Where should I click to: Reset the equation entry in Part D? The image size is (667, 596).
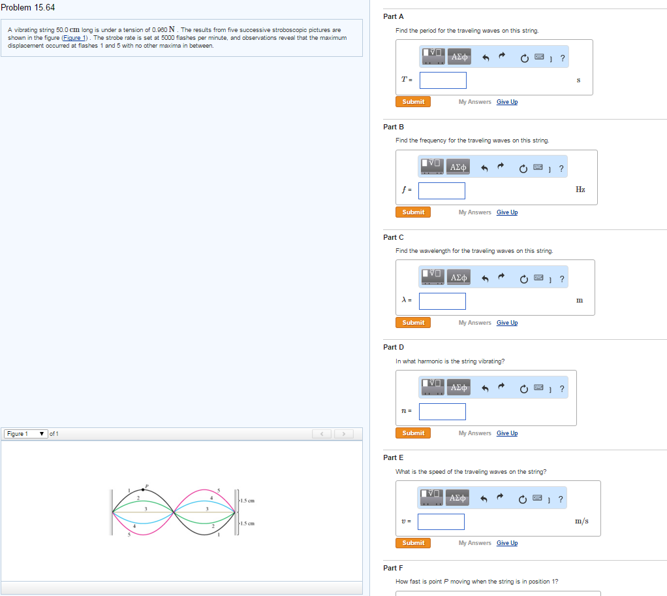[x=523, y=387]
